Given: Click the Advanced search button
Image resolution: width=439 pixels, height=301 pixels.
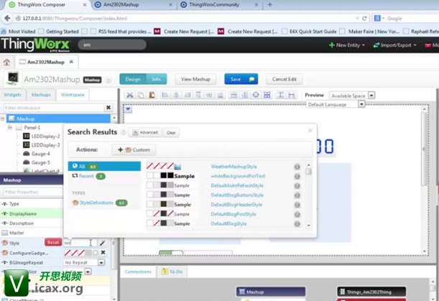Looking at the screenshot, I should click(145, 132).
